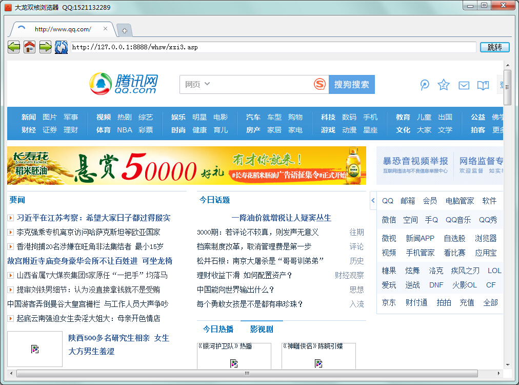The height and width of the screenshot is (385, 519).
Task: Click play icon beside 习近平在江苏考察 headline
Action: 11,218
